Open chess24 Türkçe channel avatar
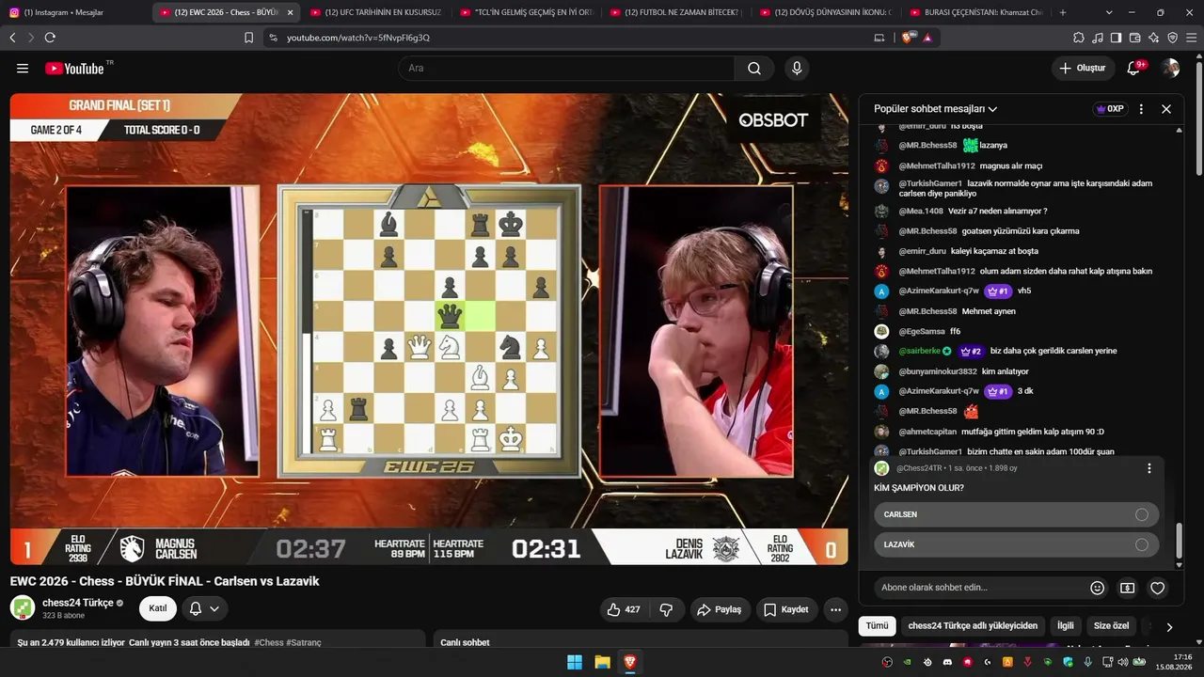Image resolution: width=1204 pixels, height=677 pixels. 23,607
